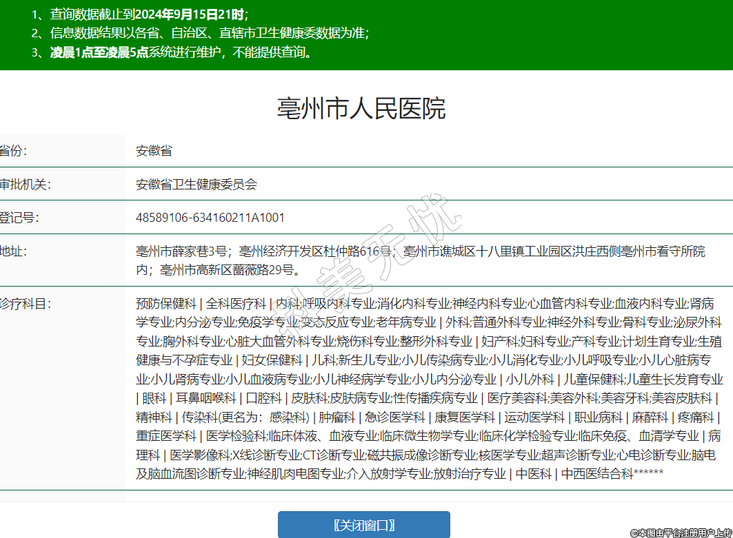Select the 审批机关 field label
The width and height of the screenshot is (733, 538).
[x=25, y=184]
